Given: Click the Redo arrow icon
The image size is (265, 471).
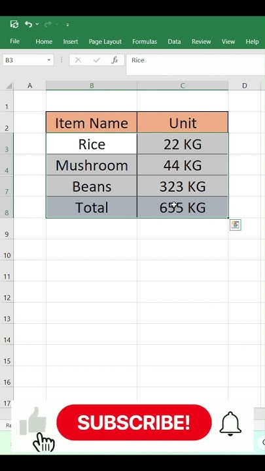Looking at the screenshot, I should pos(48,24).
